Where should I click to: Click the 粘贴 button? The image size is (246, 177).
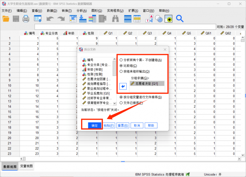[x=109, y=125]
